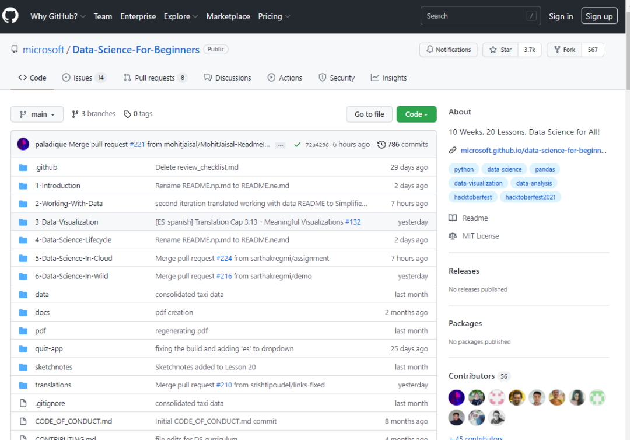
Task: Click the .gitignore file icon
Action: click(23, 403)
